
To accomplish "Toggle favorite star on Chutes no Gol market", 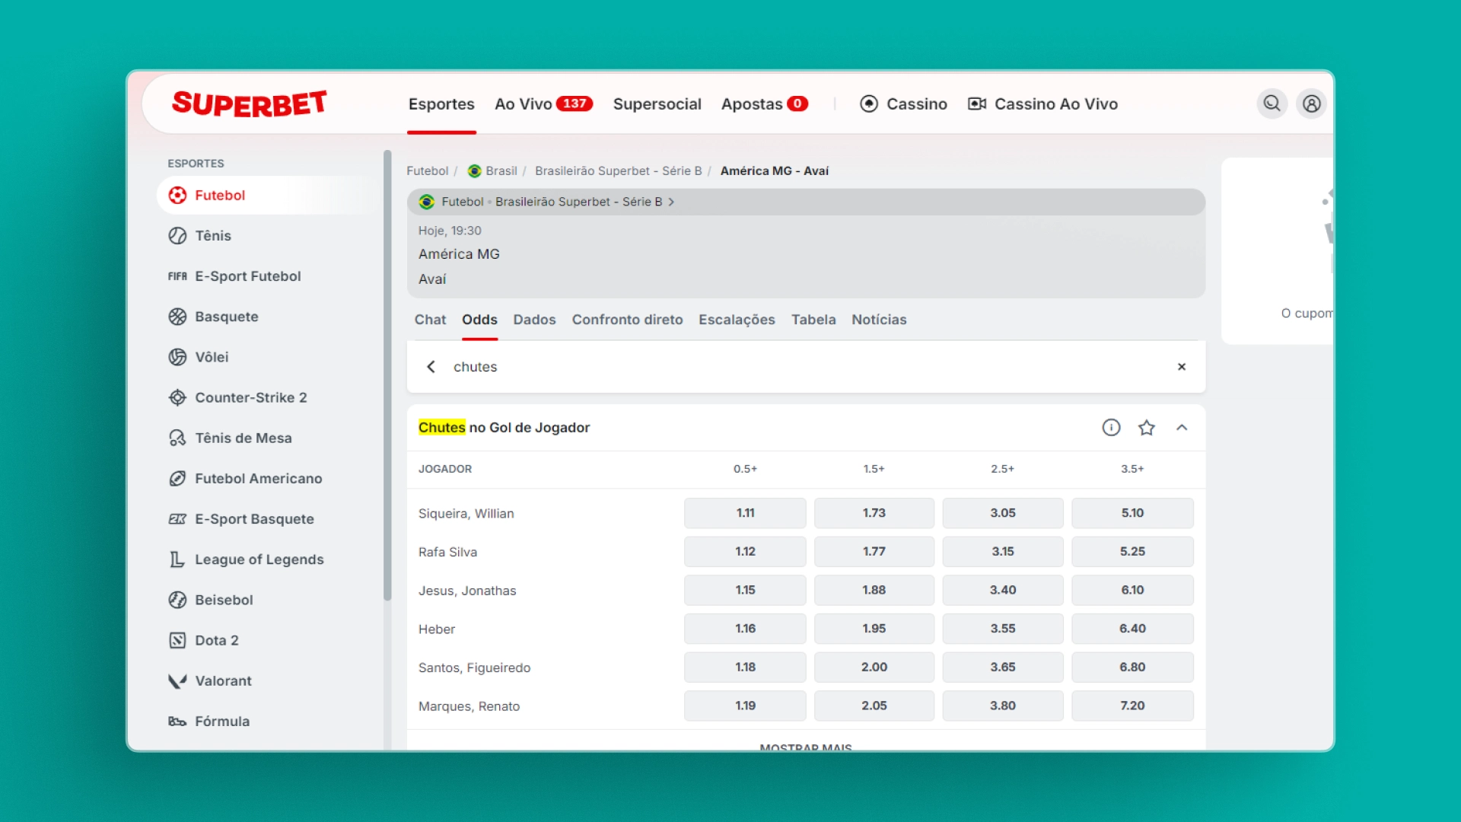I will pos(1147,428).
